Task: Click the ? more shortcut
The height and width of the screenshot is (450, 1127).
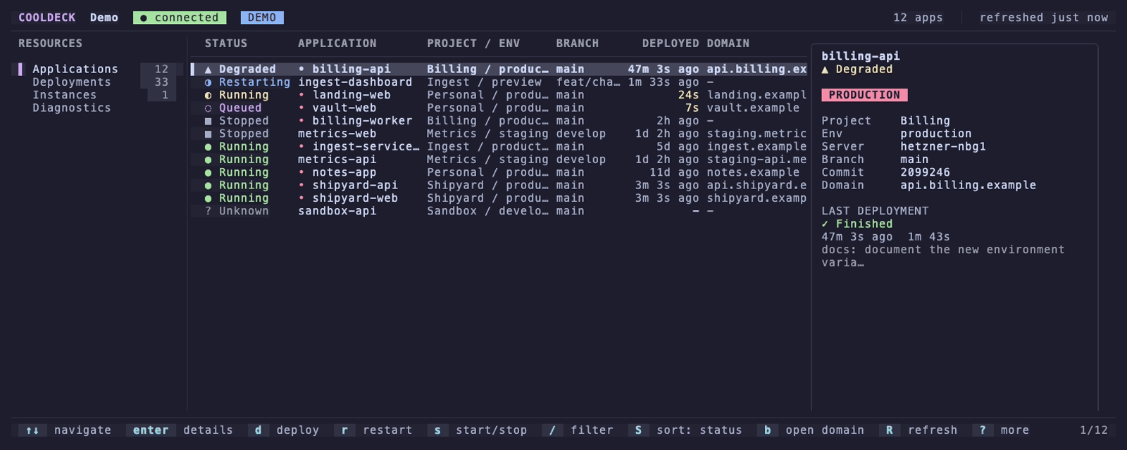Action: point(1001,430)
